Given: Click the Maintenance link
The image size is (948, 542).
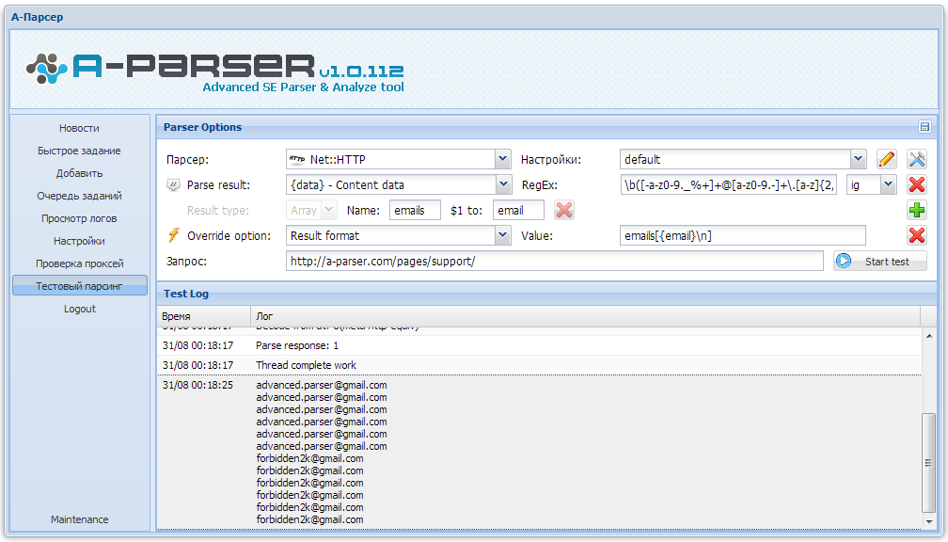Looking at the screenshot, I should (79, 519).
